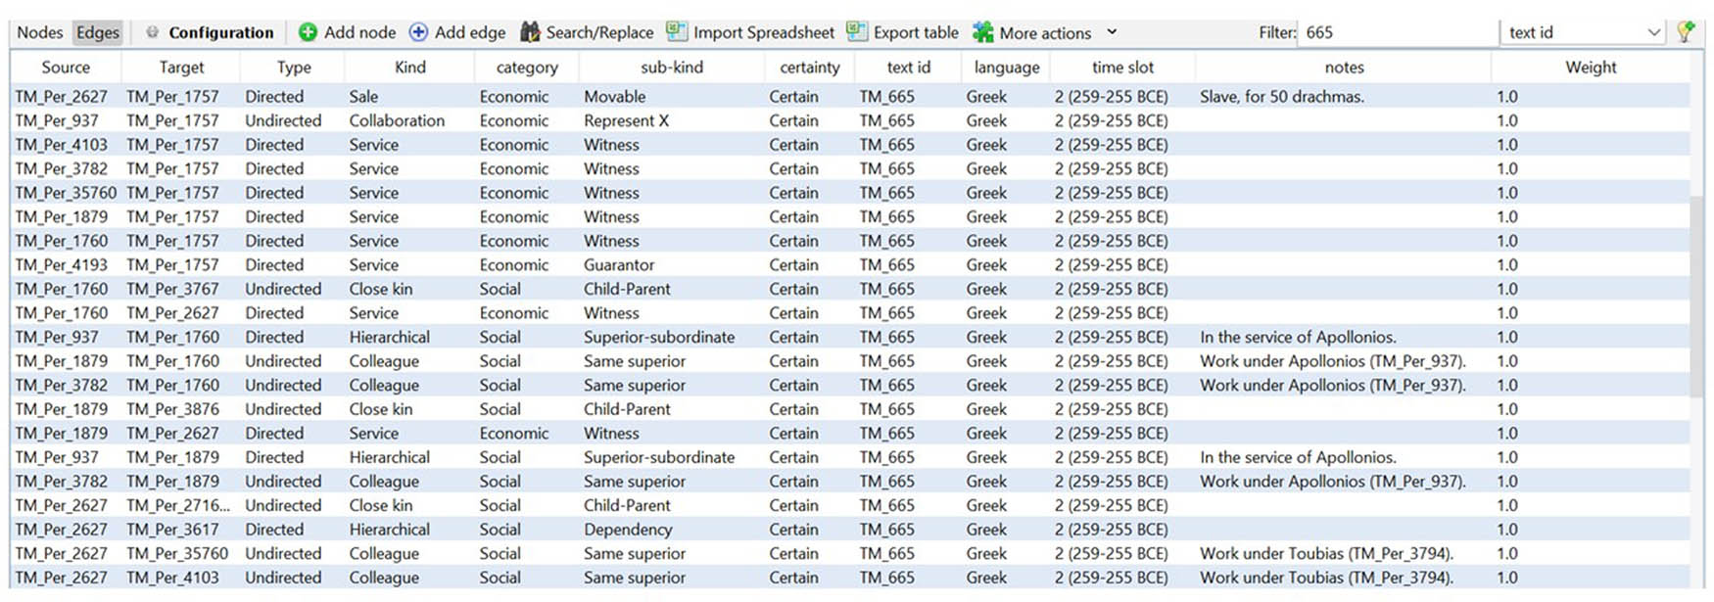Sort by the certainty column header
This screenshot has width=1714, height=602.
[x=810, y=68]
